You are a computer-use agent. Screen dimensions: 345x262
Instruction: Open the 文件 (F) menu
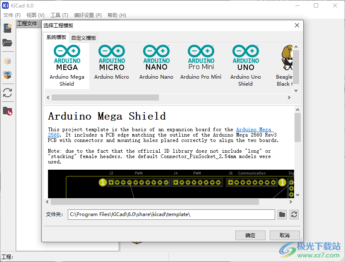pos(12,15)
